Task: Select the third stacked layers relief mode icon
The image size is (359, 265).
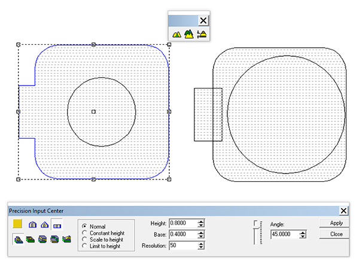Action: pos(42,239)
